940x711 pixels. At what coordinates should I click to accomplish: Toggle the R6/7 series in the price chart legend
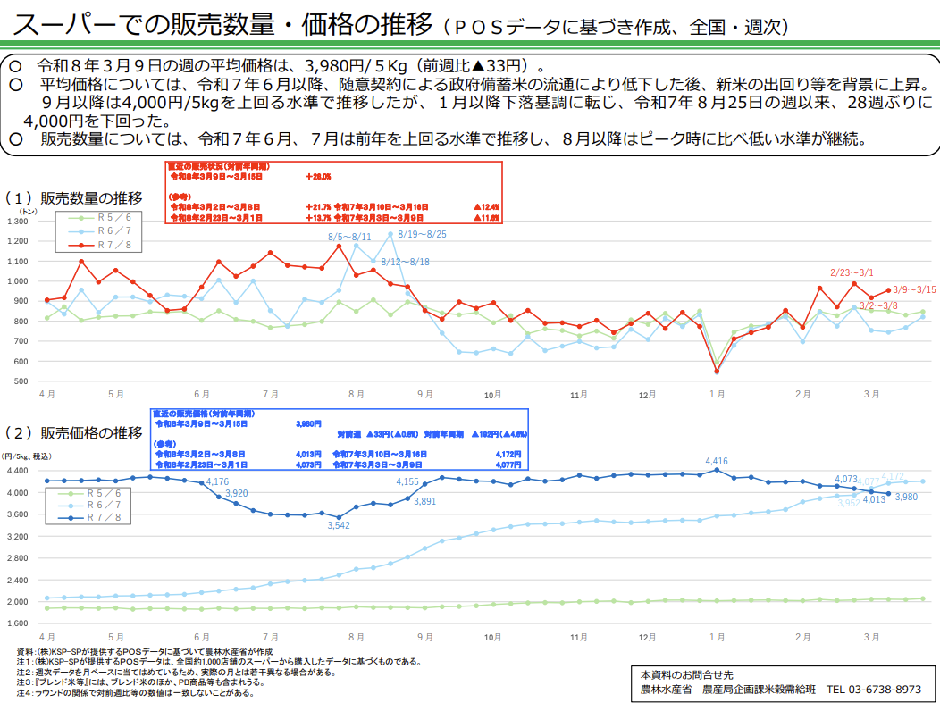coord(70,506)
